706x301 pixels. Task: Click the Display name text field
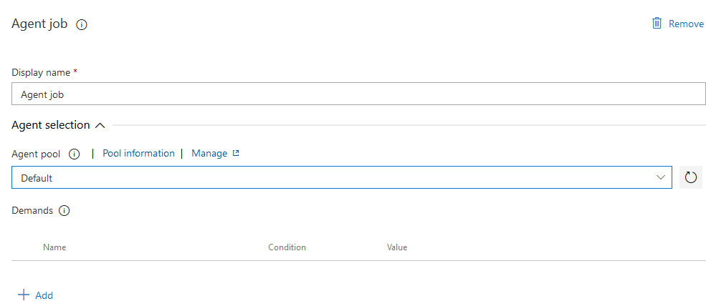pos(358,94)
